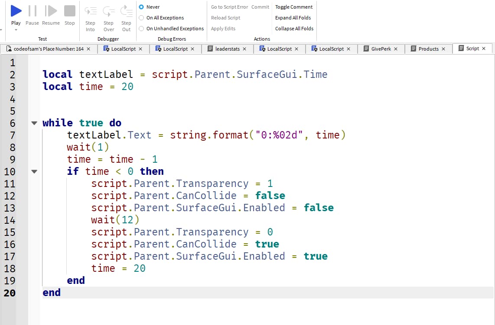Choose On Unhandled Exceptions option
The width and height of the screenshot is (495, 325).
point(142,29)
